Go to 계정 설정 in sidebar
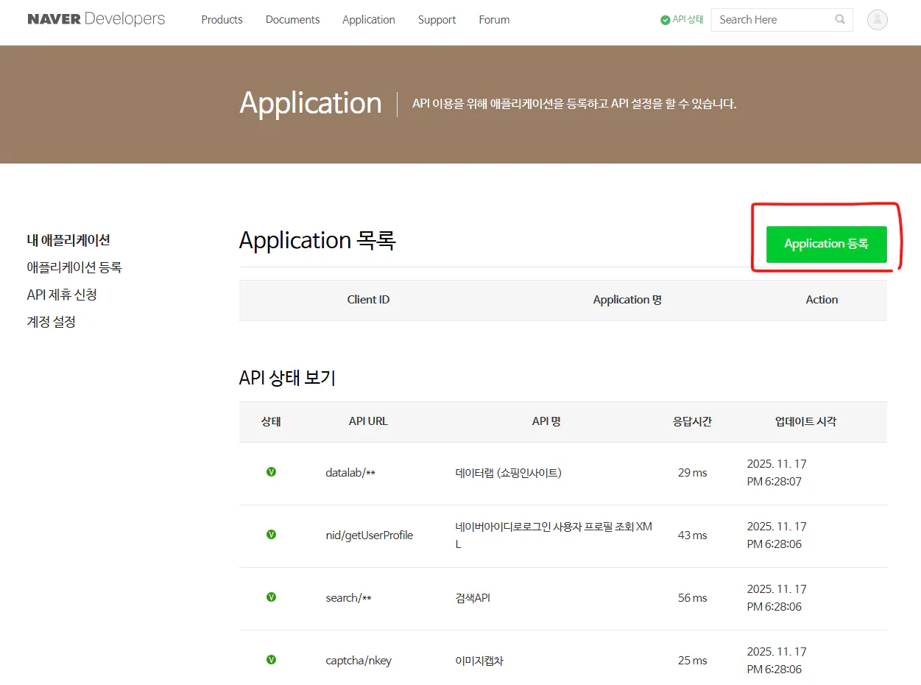Screen dimensions: 921x685 (x=52, y=322)
